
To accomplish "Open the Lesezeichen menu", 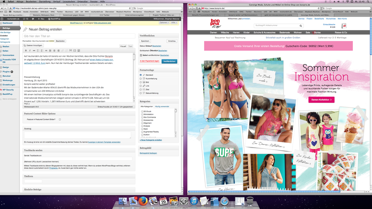I will point(69,2).
